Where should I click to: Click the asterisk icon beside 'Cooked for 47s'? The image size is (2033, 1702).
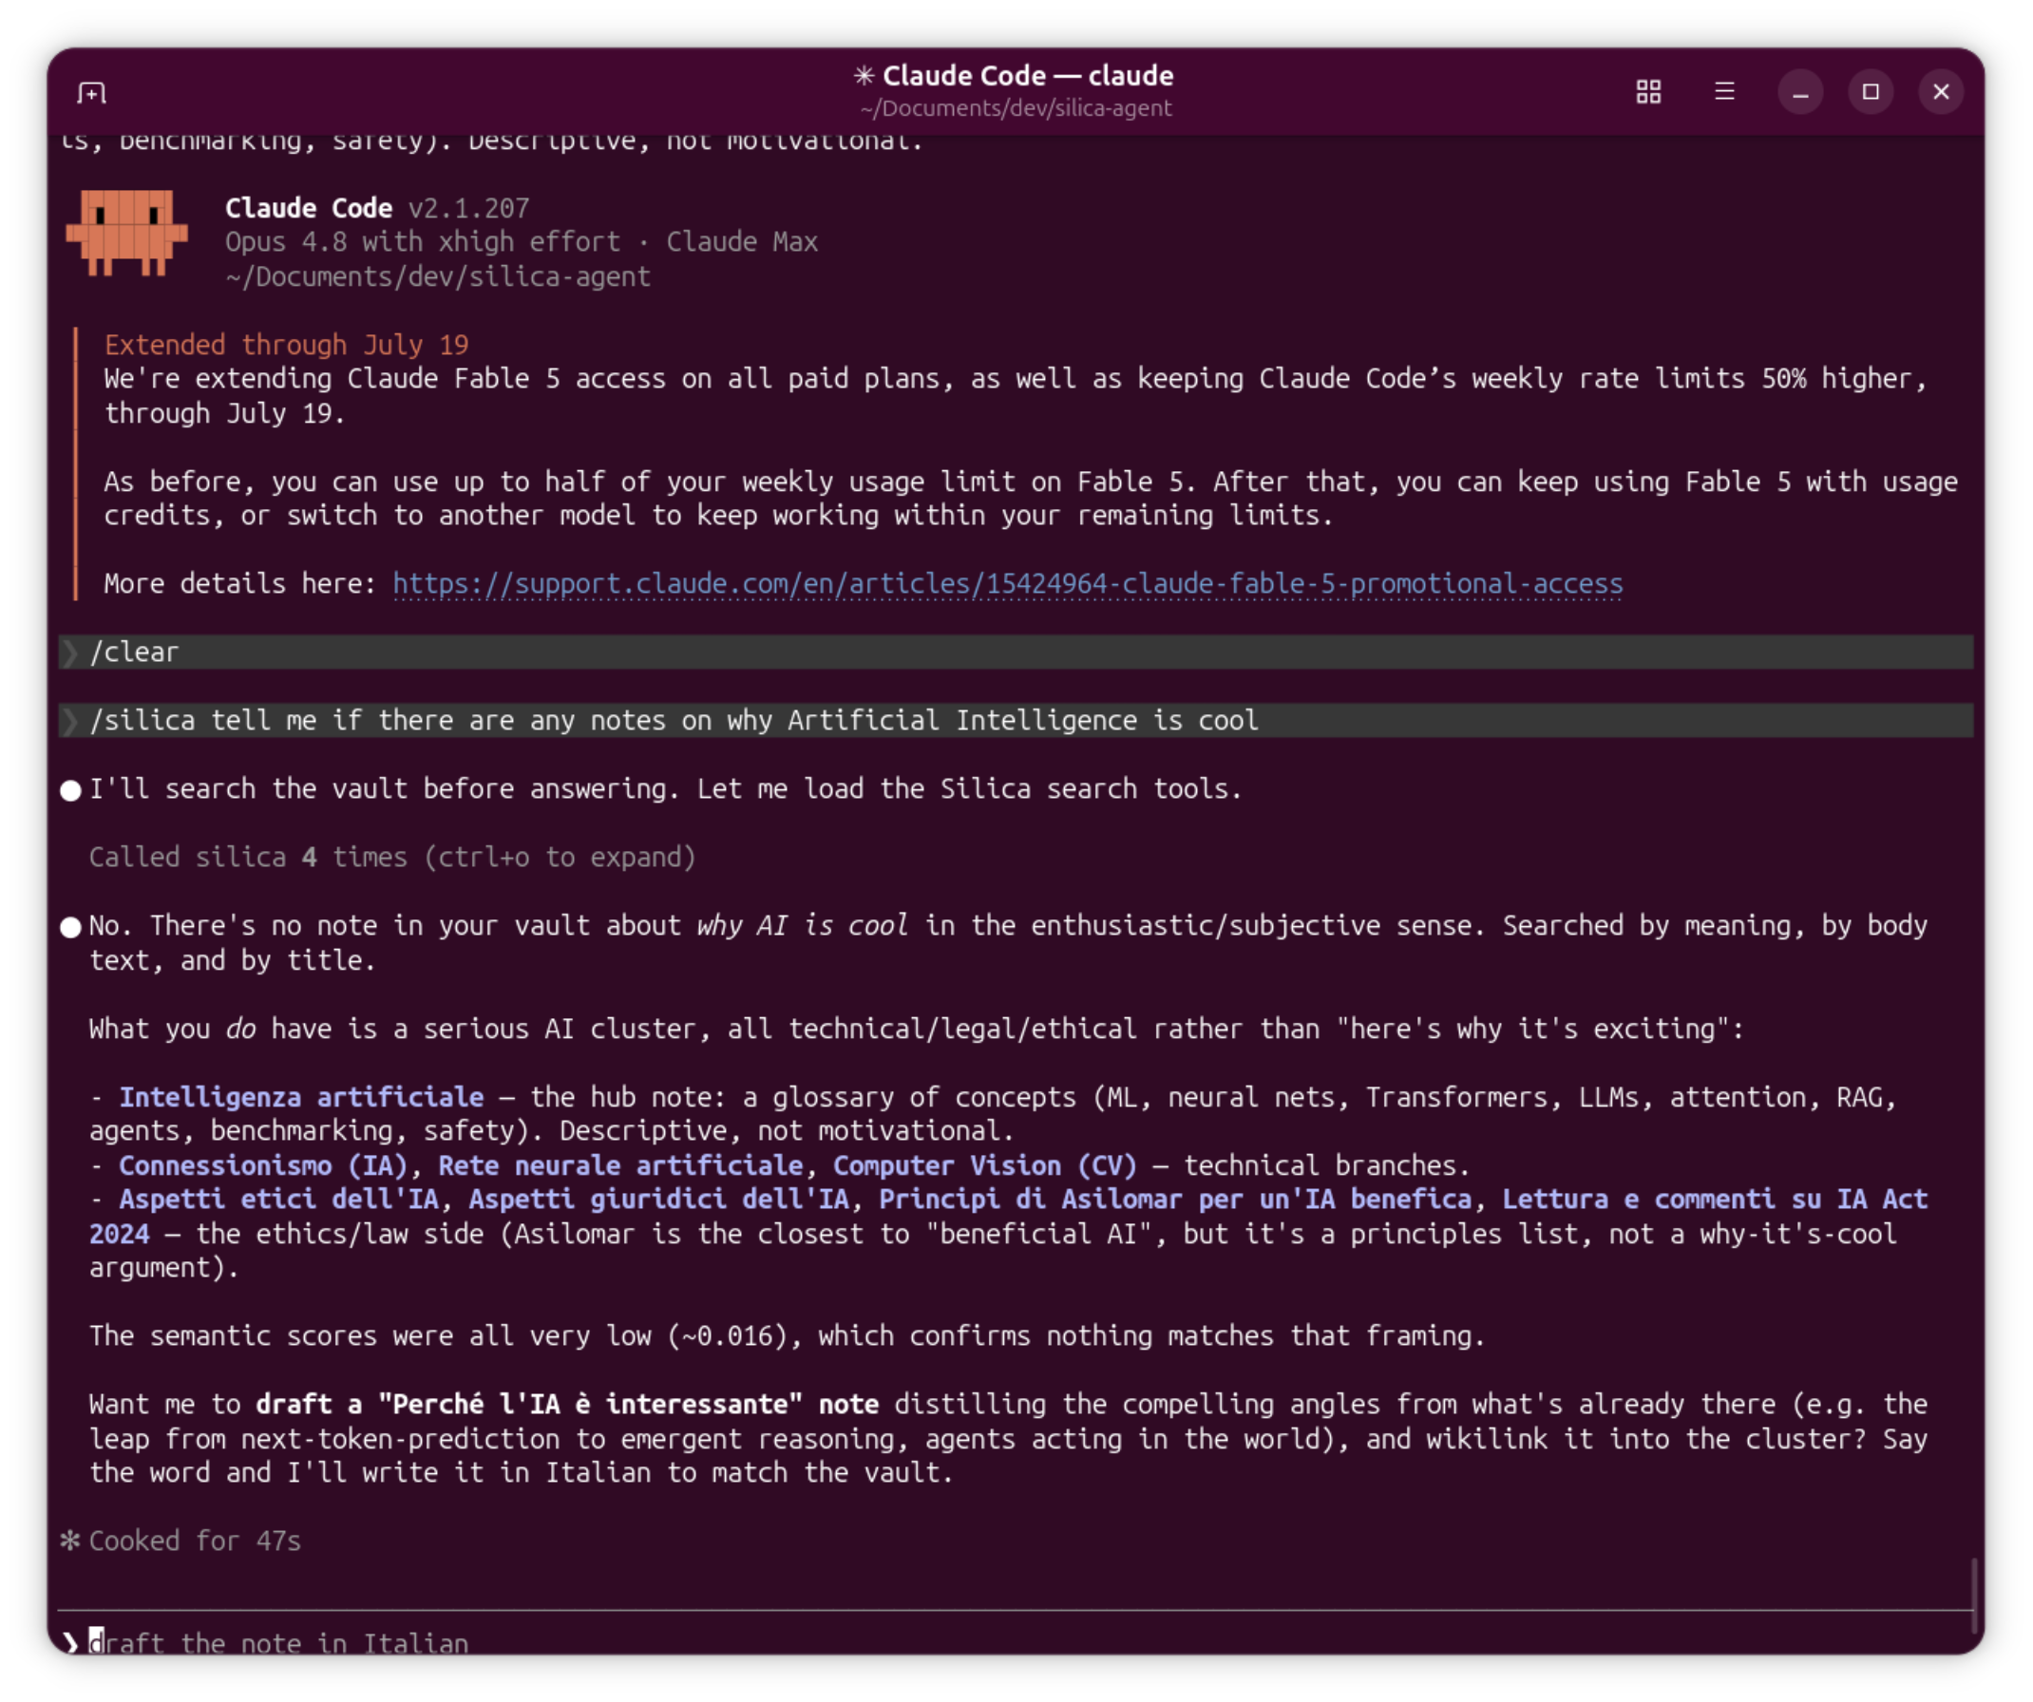pyautogui.click(x=69, y=1541)
